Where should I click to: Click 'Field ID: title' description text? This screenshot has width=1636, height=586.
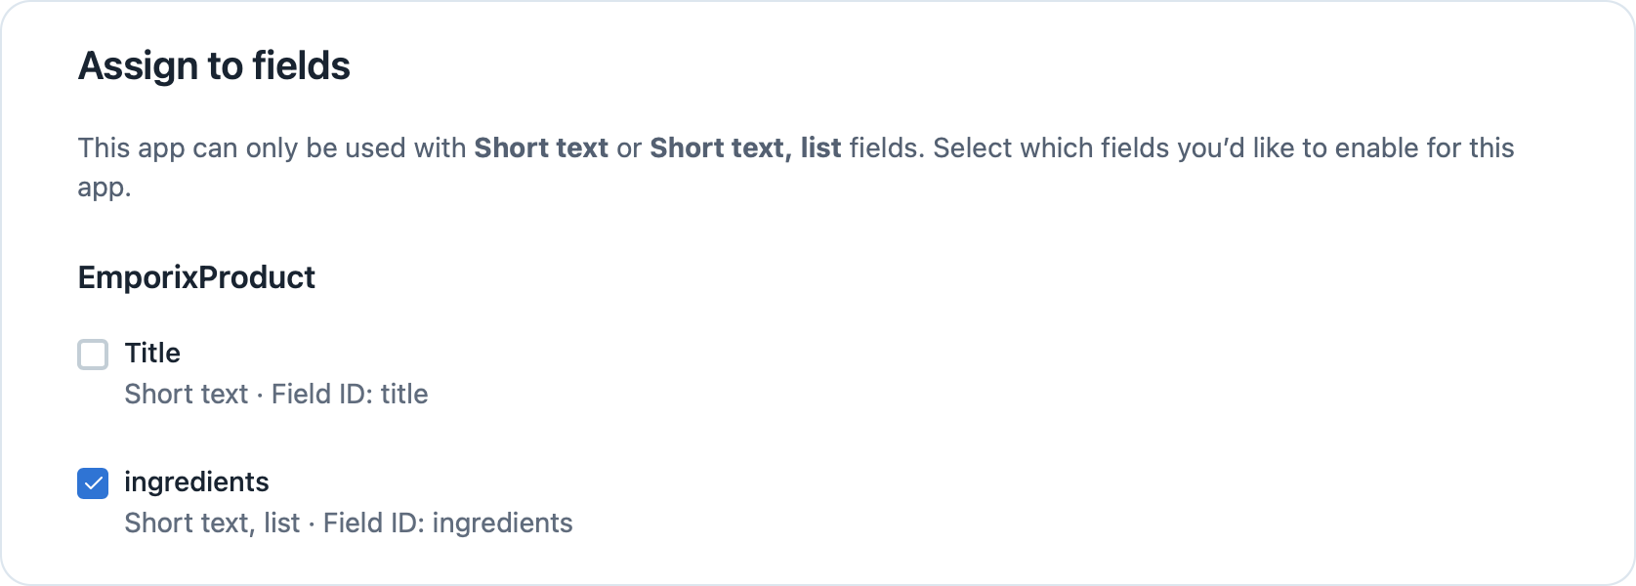[350, 394]
